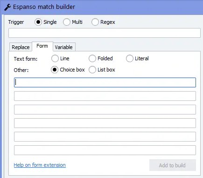Click the 'Text form:' label

click(x=26, y=59)
